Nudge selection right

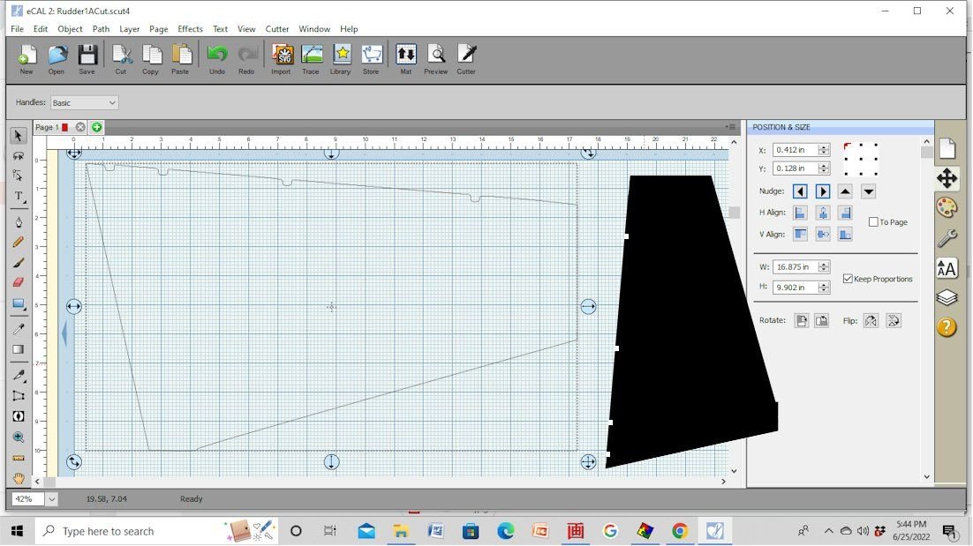coord(823,191)
